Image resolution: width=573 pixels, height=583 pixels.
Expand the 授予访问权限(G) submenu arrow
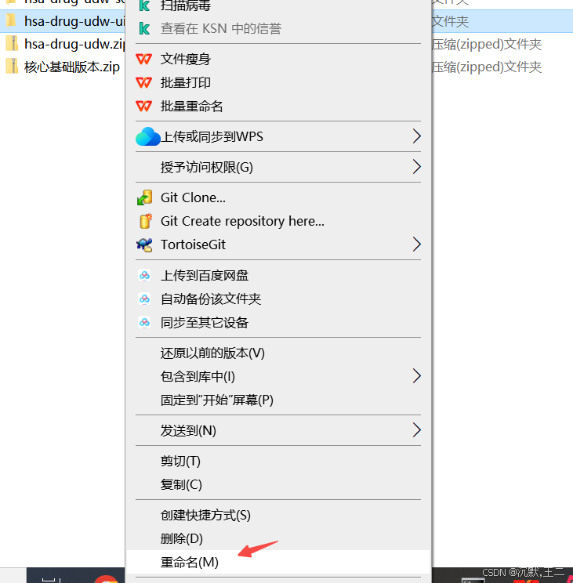point(416,167)
